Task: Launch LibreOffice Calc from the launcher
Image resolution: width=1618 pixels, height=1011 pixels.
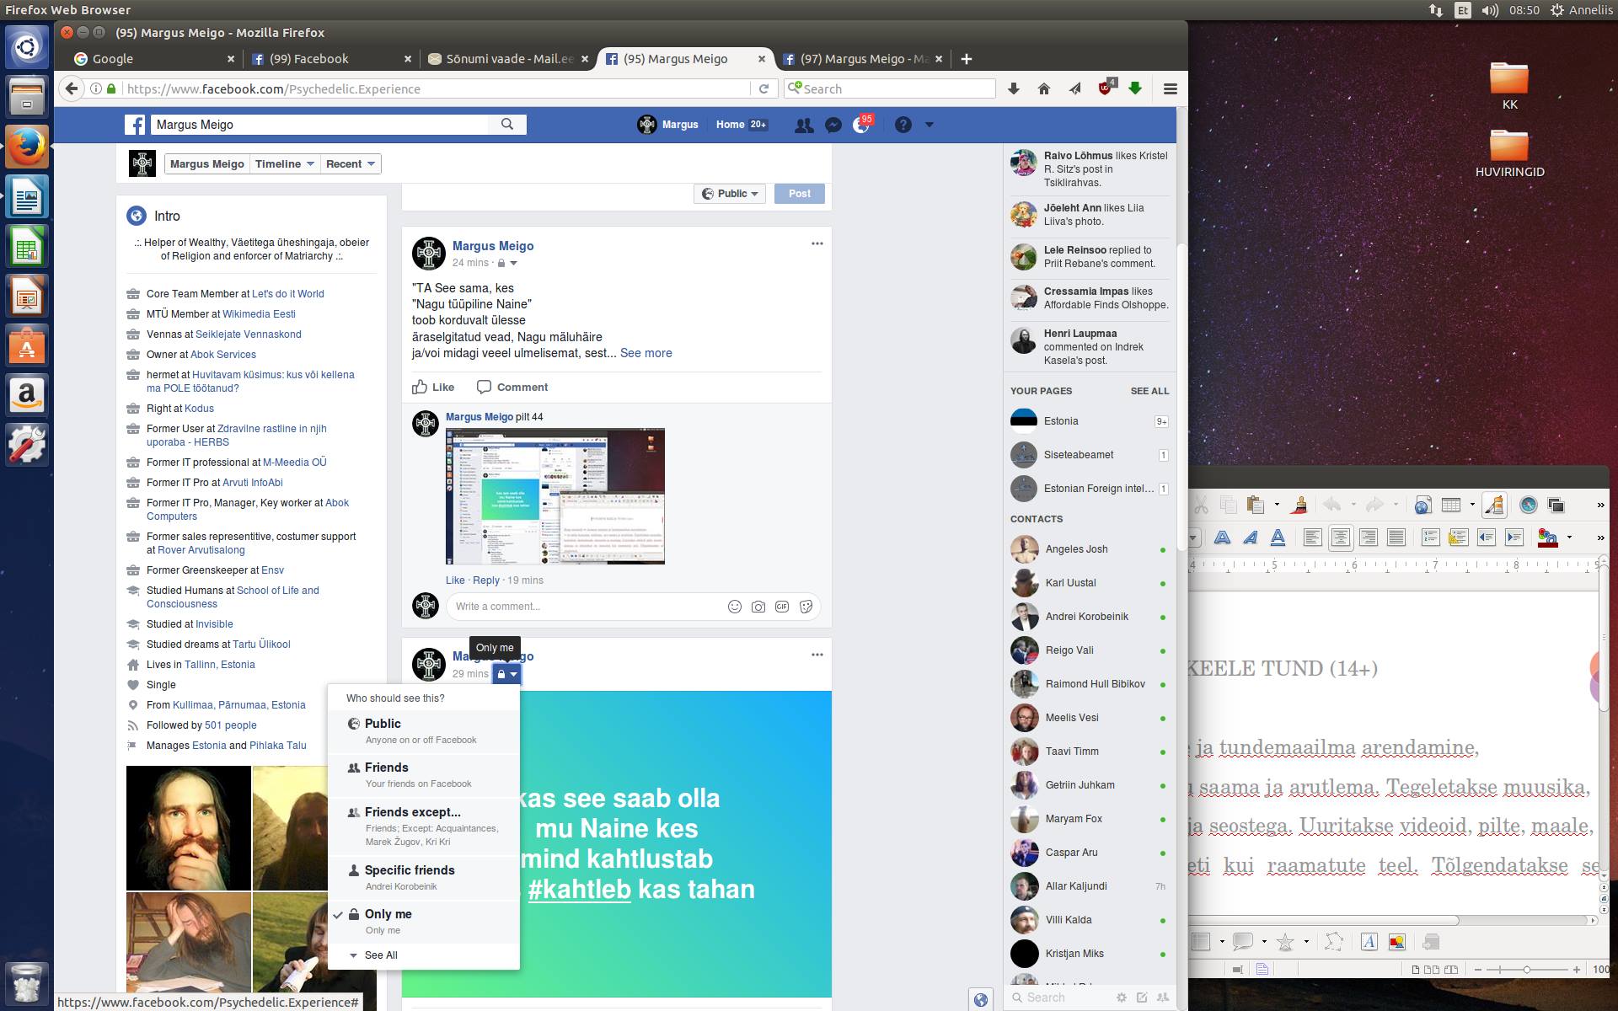Action: tap(27, 249)
